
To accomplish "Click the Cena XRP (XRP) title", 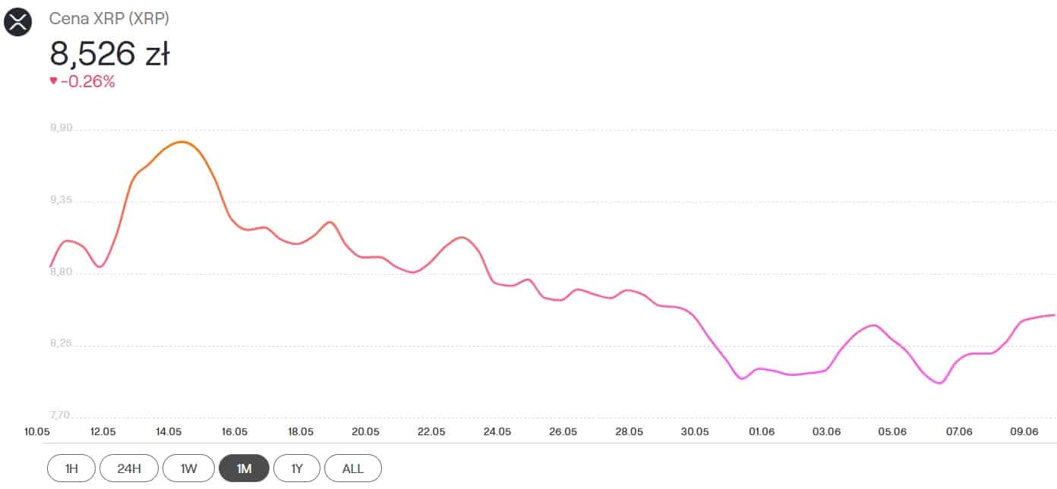I will (109, 19).
